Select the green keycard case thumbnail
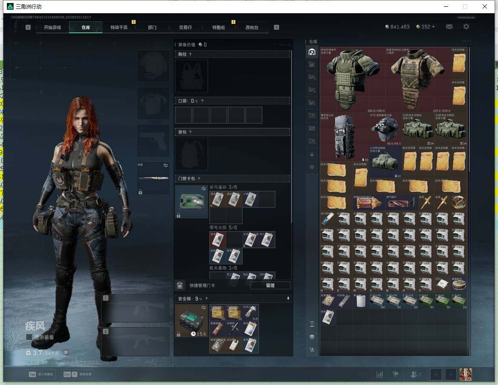Screen dimensions: 498x385 point(191,202)
